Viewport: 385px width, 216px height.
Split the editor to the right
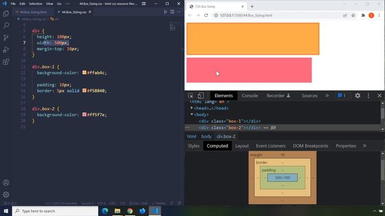172,12
